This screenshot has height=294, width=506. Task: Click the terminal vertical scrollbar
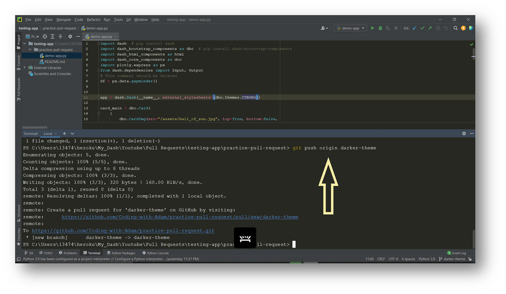[x=473, y=239]
